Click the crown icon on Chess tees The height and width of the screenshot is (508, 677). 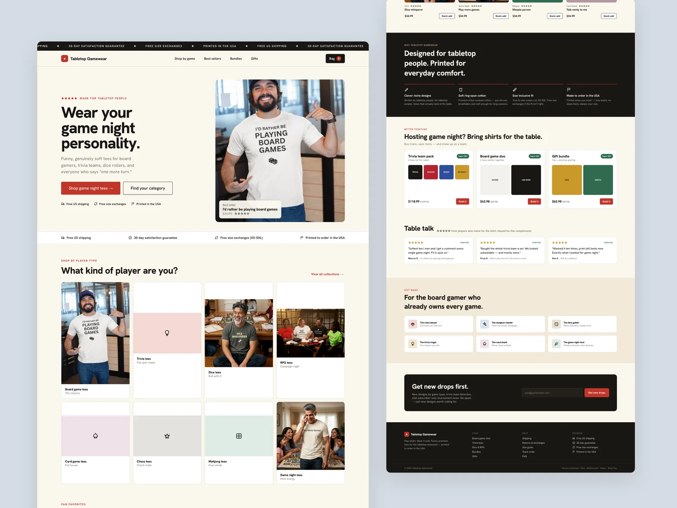click(167, 436)
